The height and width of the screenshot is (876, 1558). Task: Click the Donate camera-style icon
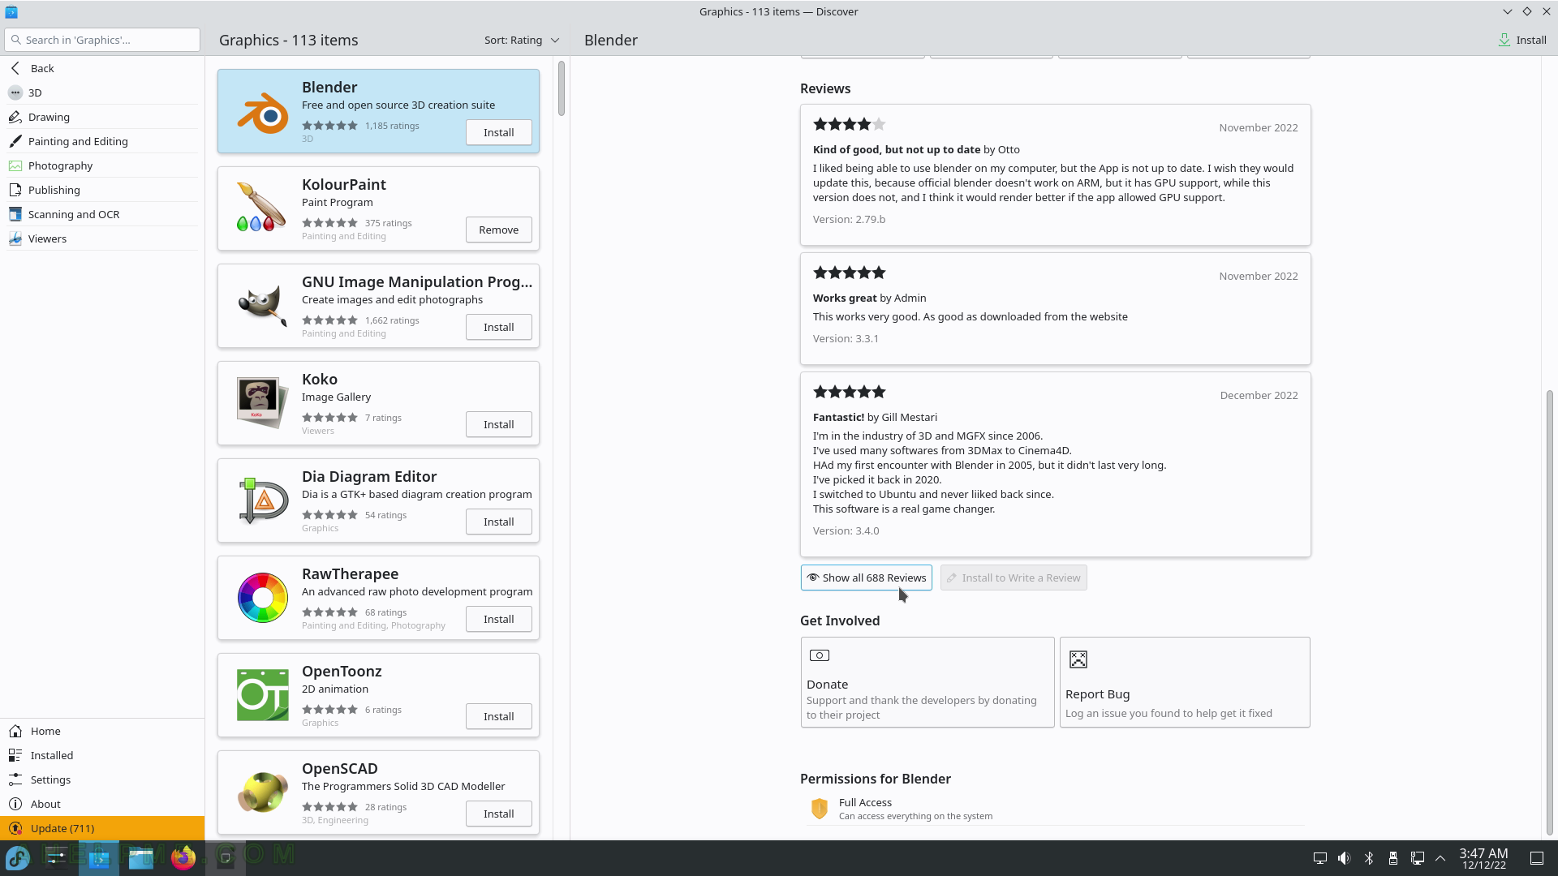point(820,655)
